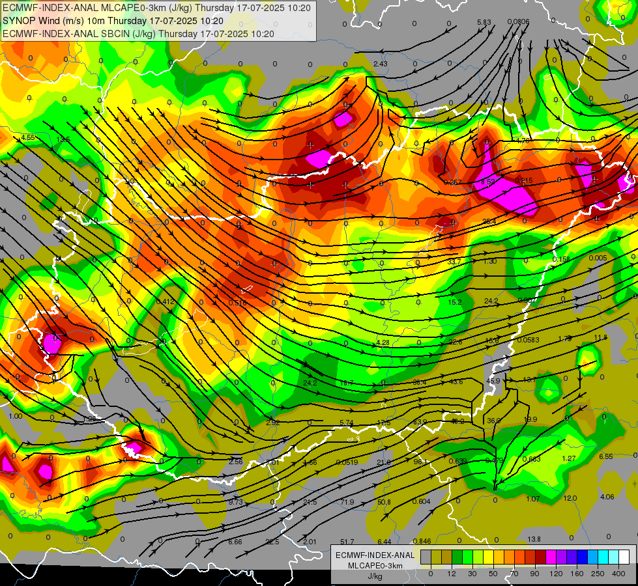638x586 pixels.
Task: Click the map value '96.1'
Action: (x=420, y=462)
